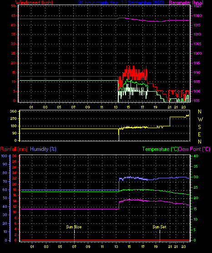Click the barometer axis value "1020"

pyautogui.click(x=198, y=15)
